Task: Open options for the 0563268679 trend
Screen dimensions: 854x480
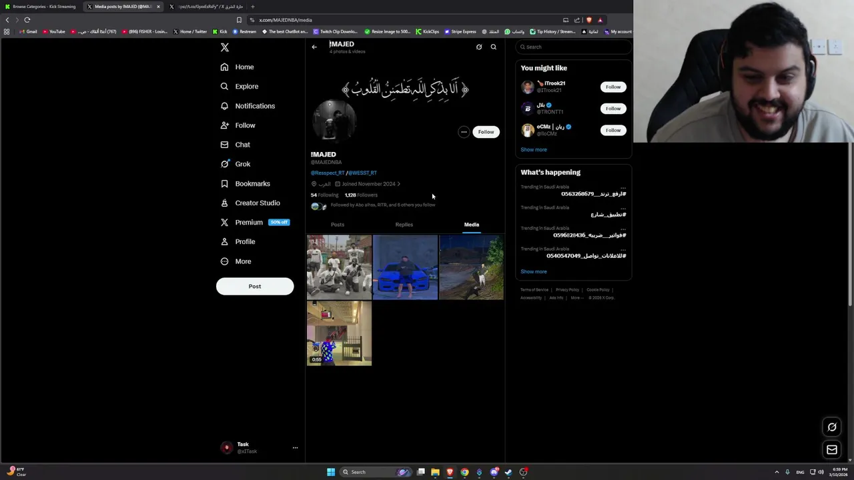Action: point(623,187)
